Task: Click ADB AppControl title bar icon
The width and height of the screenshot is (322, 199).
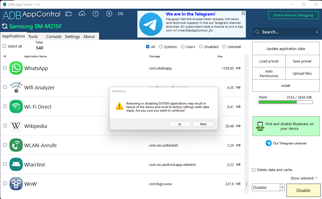Action: (x=5, y=4)
